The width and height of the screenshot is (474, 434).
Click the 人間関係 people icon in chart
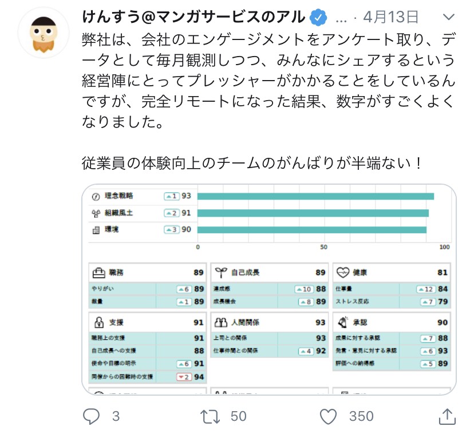click(x=221, y=322)
